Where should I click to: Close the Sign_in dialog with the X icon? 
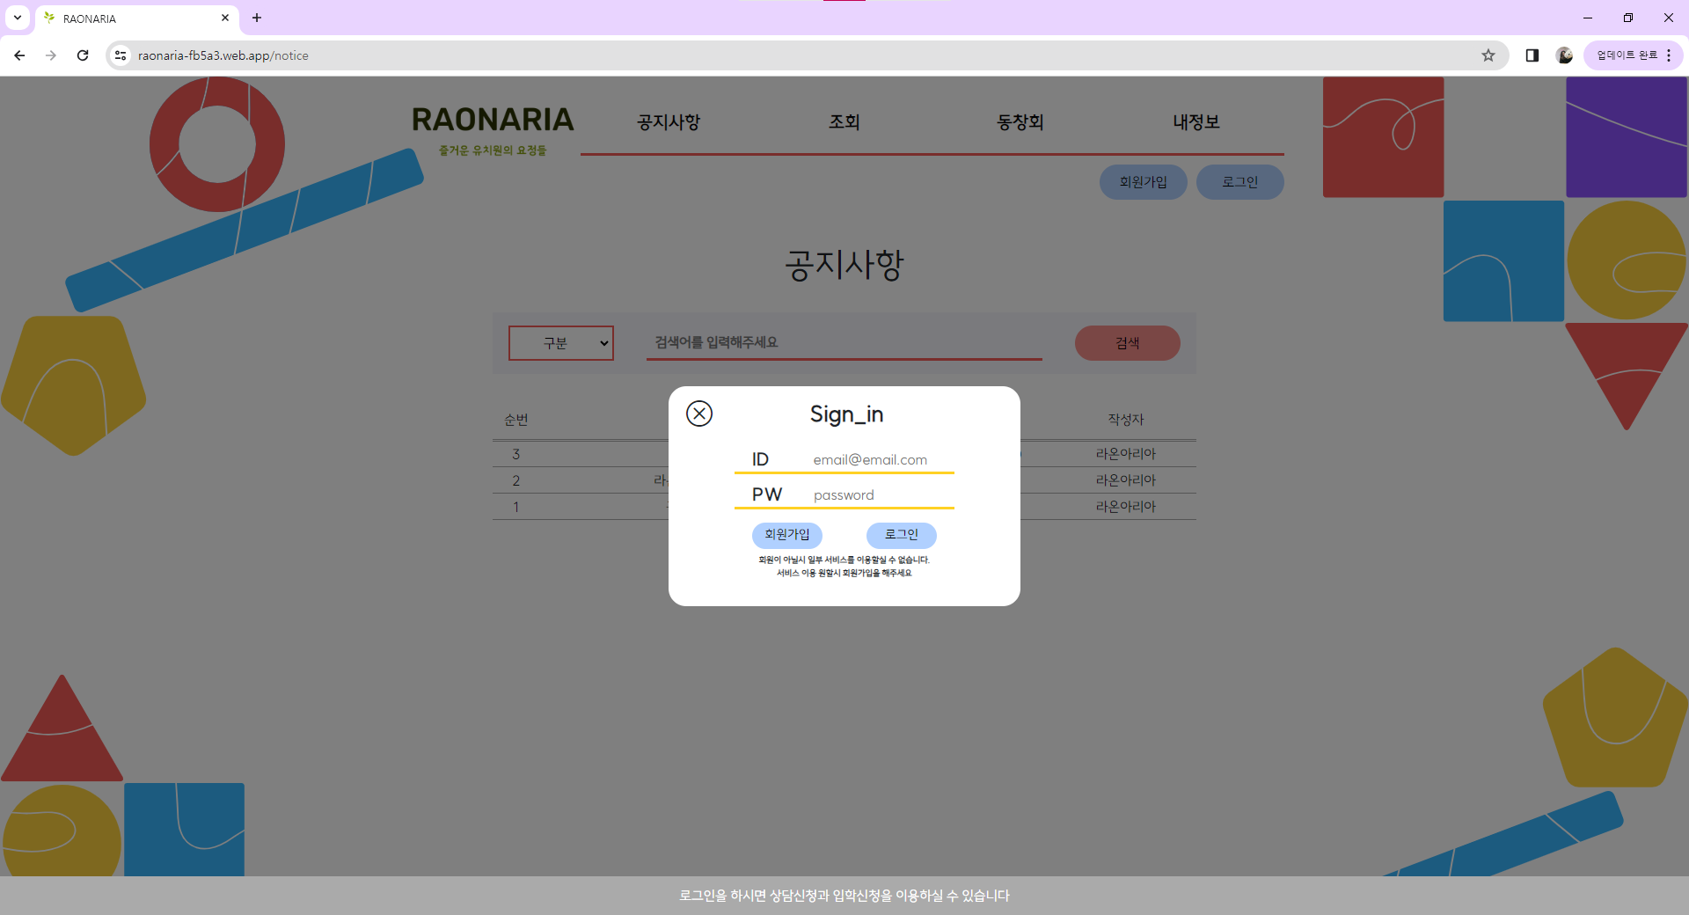[699, 414]
